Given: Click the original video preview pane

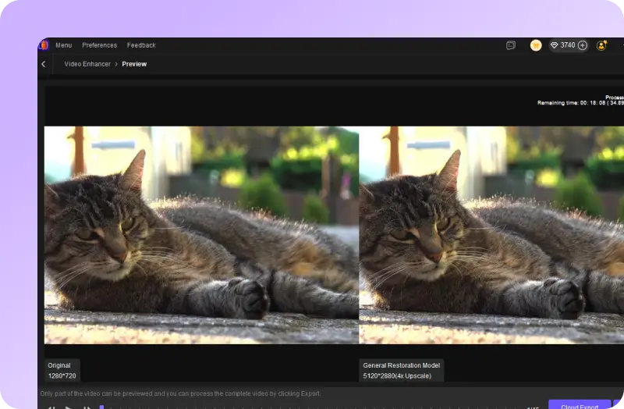Looking at the screenshot, I should coord(201,235).
